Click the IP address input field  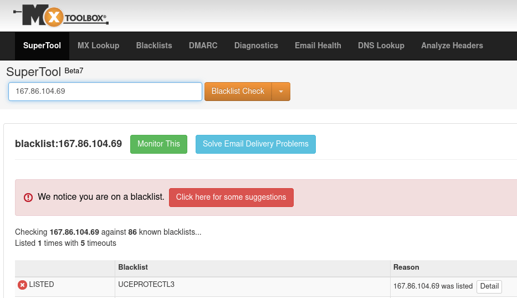105,92
